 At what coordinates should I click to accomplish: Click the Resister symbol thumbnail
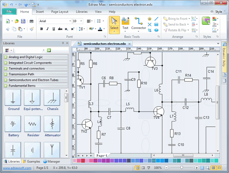(x=33, y=124)
